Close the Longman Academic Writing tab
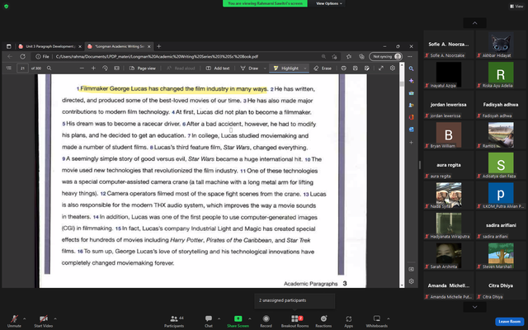528x330 pixels. click(x=148, y=46)
